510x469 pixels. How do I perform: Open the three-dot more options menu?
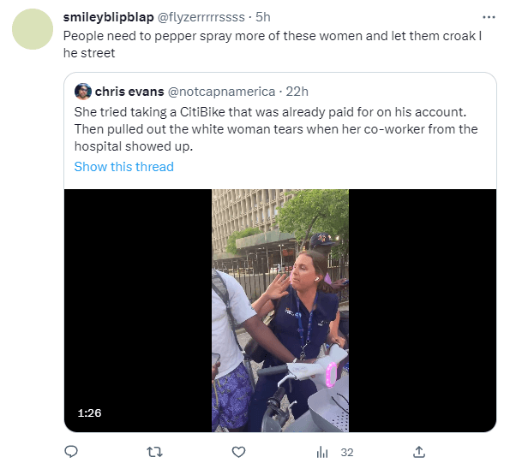[489, 17]
